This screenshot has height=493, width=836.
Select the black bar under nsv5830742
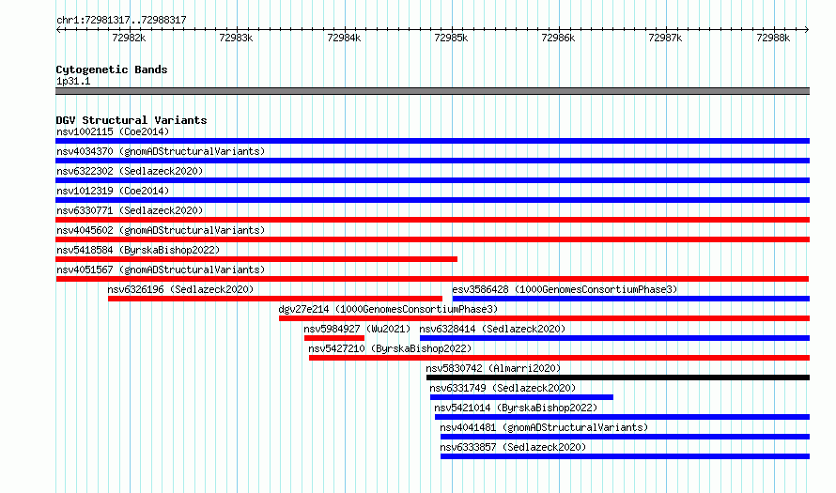coord(618,377)
